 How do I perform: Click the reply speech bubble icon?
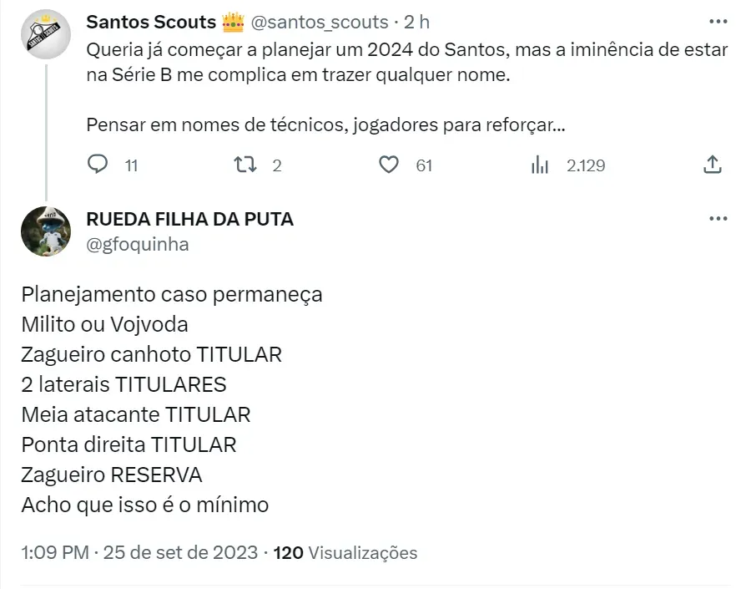[98, 165]
